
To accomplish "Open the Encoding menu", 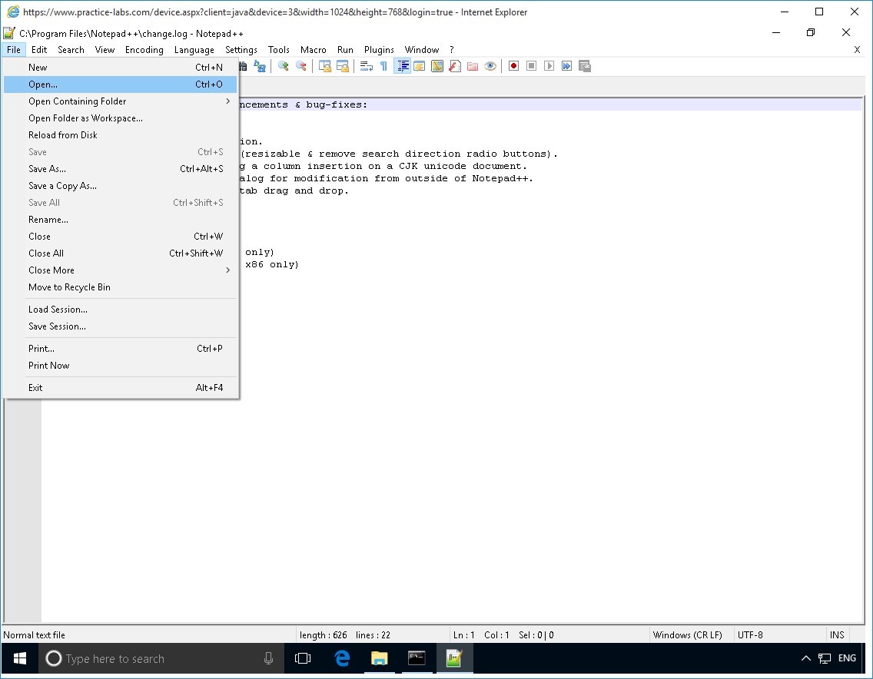I will (144, 50).
